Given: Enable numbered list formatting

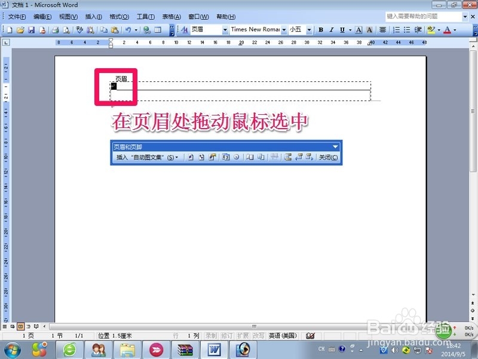Looking at the screenshot, I should pyautogui.click(x=396, y=29).
